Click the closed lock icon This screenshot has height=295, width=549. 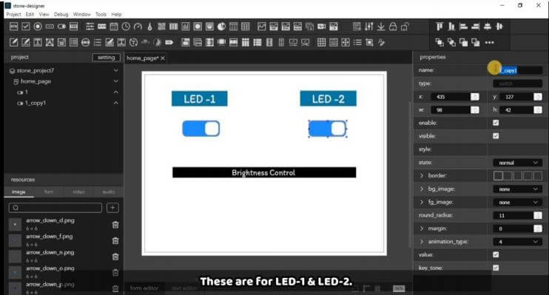(393, 27)
